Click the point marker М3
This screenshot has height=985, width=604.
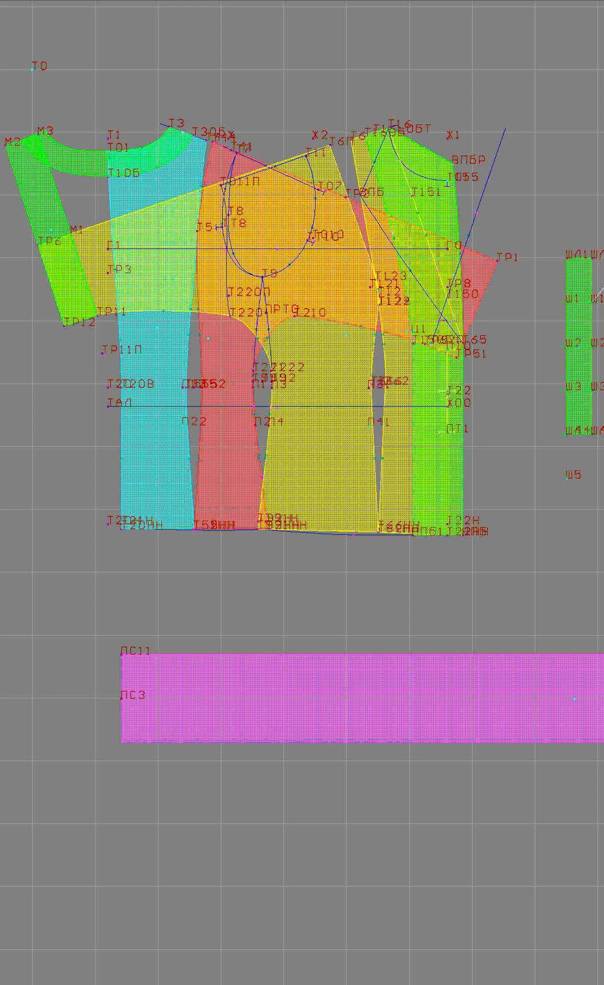pos(39,135)
